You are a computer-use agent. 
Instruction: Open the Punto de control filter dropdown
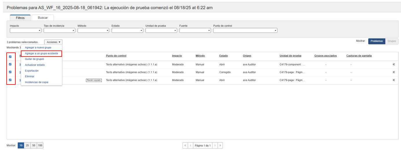[245, 30]
